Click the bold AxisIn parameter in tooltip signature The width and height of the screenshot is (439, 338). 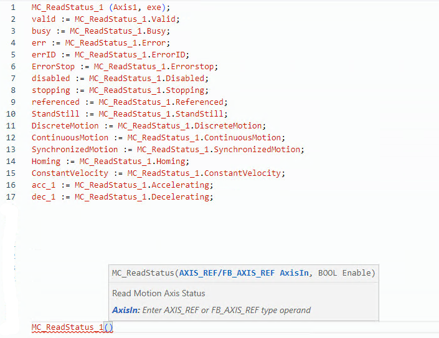(294, 273)
